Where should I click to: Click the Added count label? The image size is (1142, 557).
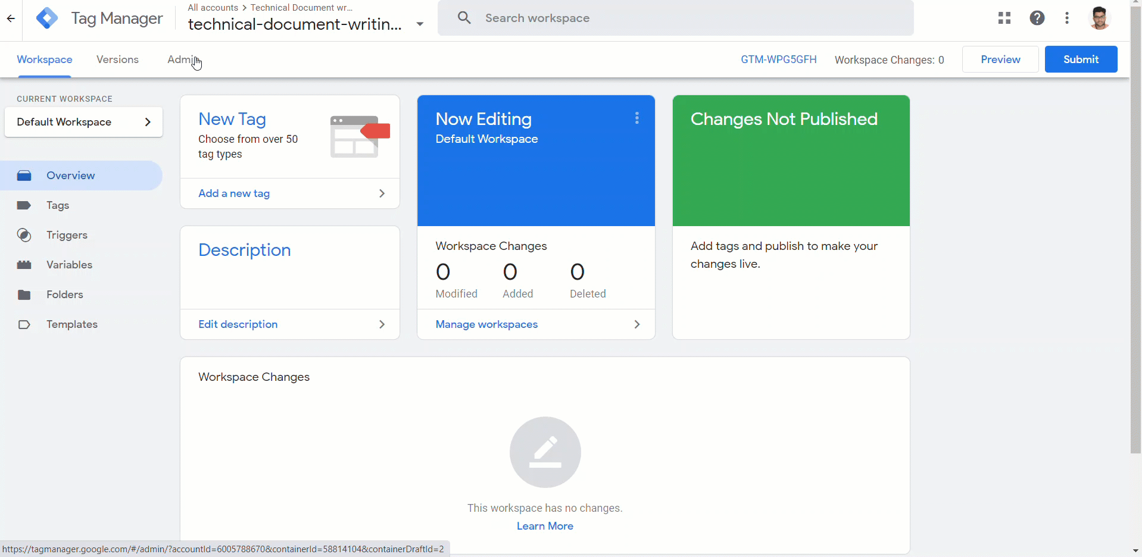[x=517, y=294]
